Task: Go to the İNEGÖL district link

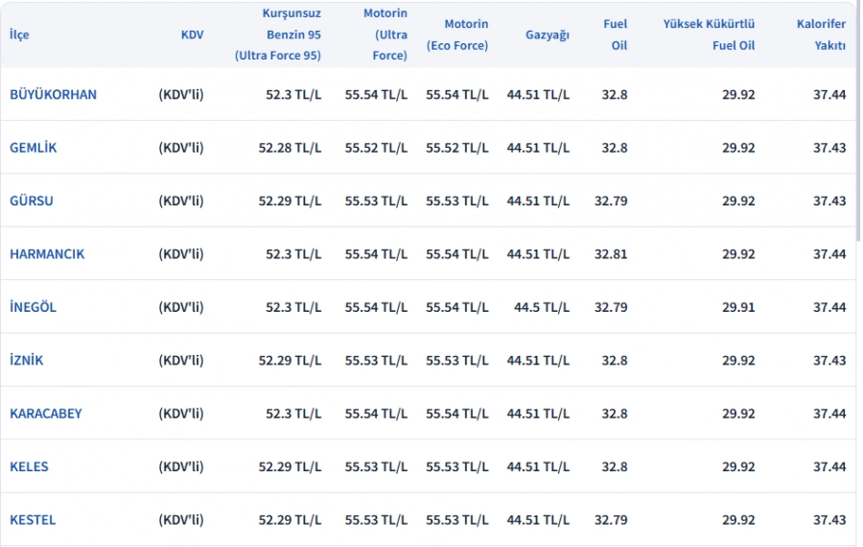Action: 33,307
